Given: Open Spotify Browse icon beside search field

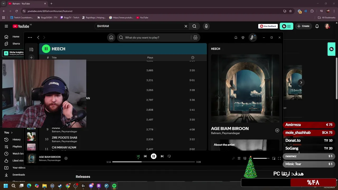Looking at the screenshot, I should tap(195, 37).
